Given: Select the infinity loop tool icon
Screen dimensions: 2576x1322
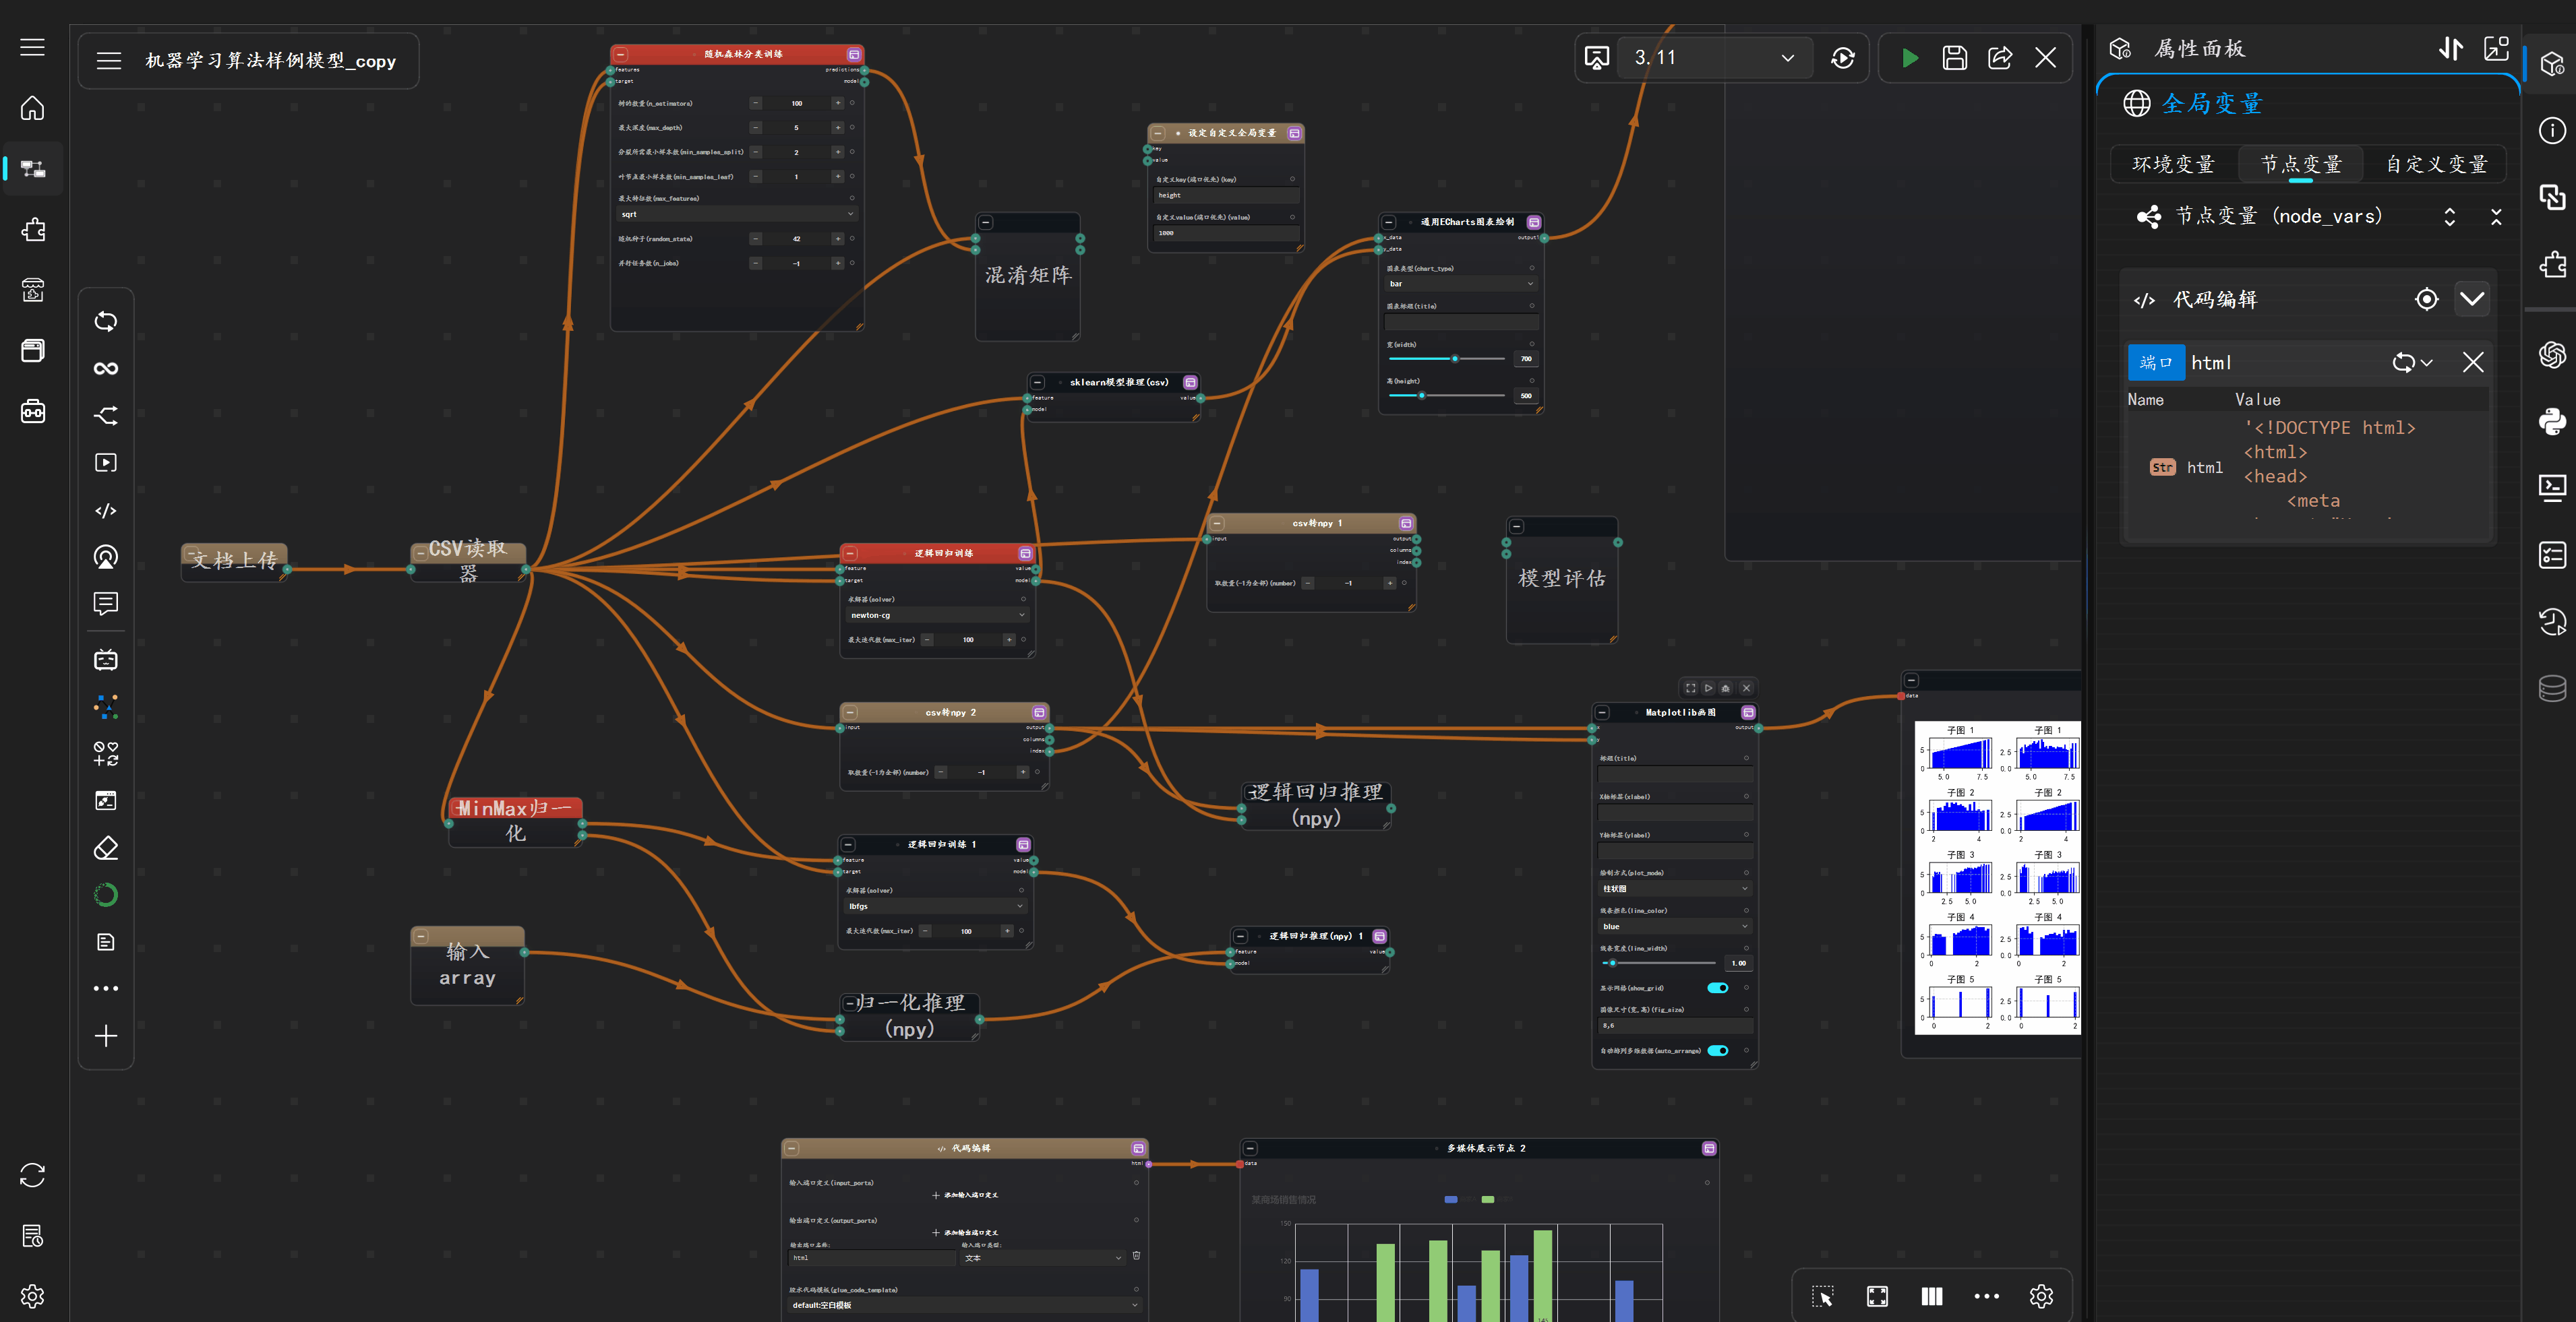Looking at the screenshot, I should point(106,369).
